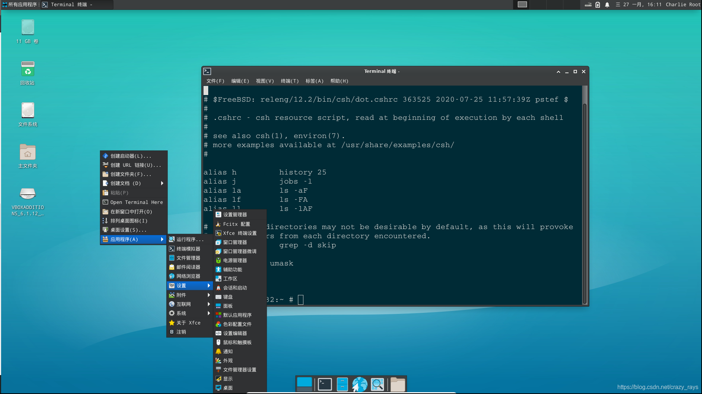Viewport: 702px width, 394px height.
Task: Open 鼠标和触摸板 settings
Action: [240, 342]
